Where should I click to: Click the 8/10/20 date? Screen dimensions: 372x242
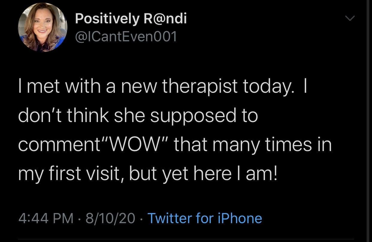pyautogui.click(x=110, y=218)
